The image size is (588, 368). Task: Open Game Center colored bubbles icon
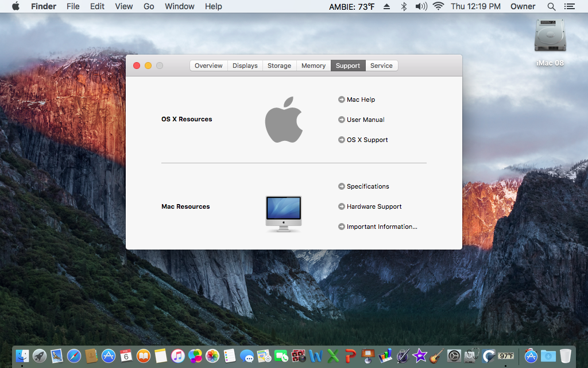coord(195,355)
